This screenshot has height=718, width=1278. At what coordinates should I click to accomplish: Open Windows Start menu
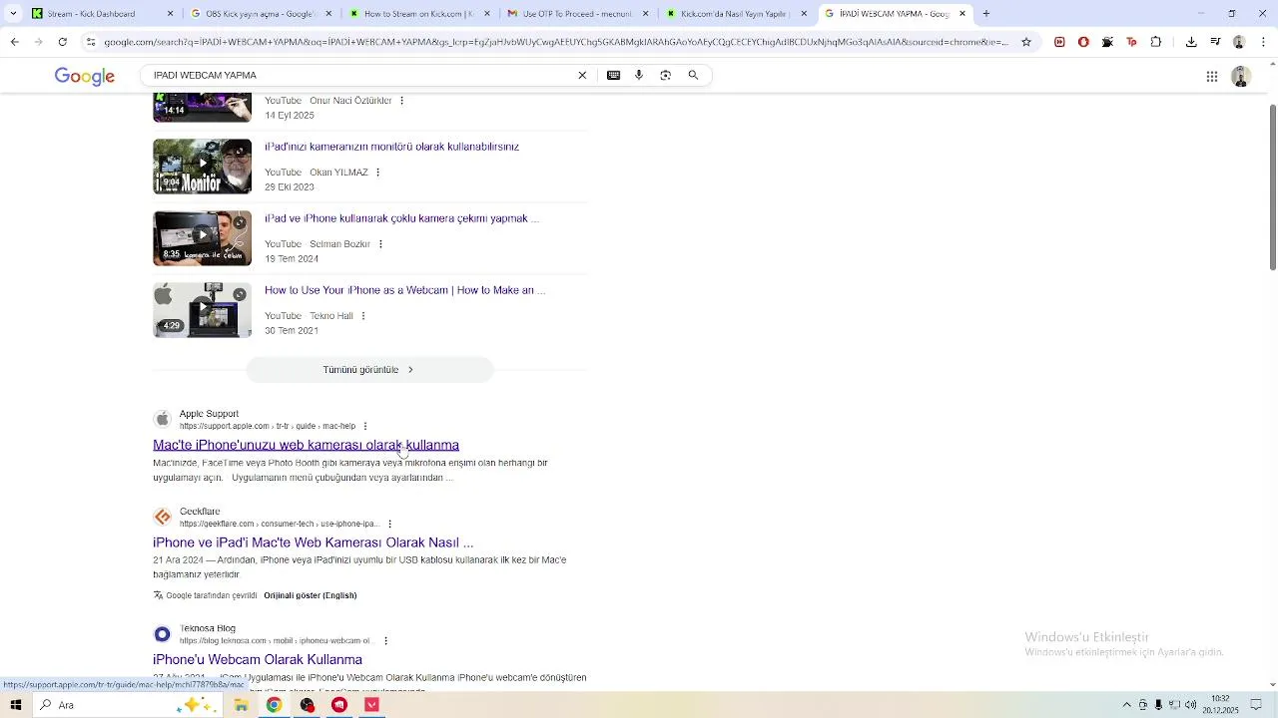(x=16, y=705)
